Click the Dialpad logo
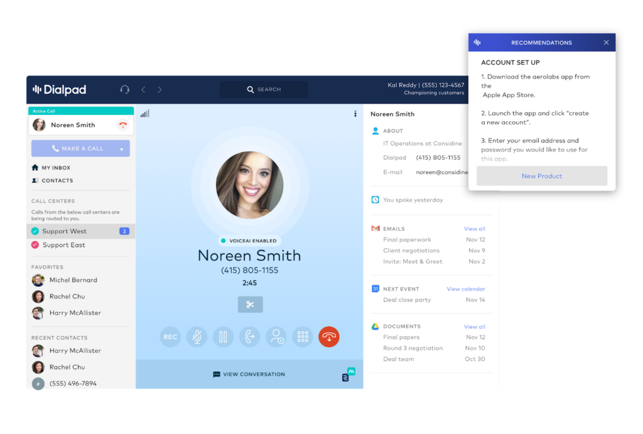The image size is (643, 434). coord(60,89)
